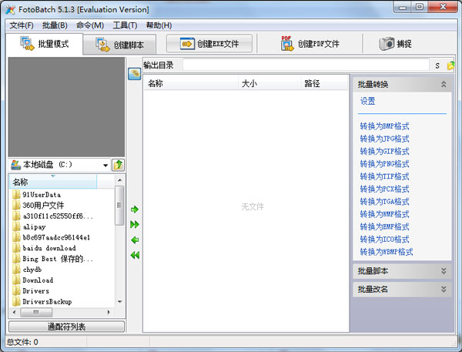Open the 批量(B) menu
Viewport: 462px width, 352px height.
(x=55, y=25)
